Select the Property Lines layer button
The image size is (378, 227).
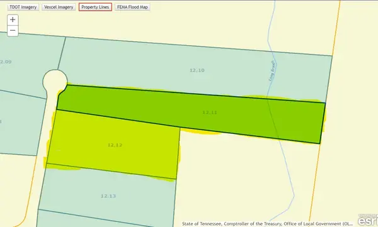(x=95, y=7)
